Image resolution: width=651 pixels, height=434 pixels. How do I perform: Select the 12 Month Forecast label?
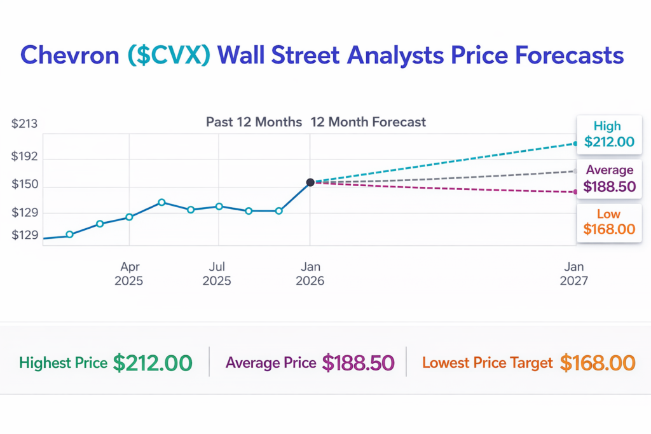tap(368, 122)
